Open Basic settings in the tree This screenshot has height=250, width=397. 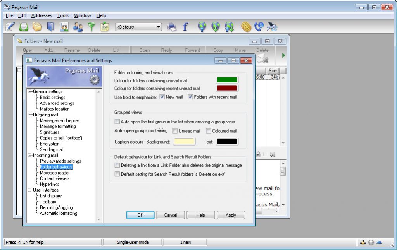pos(52,97)
